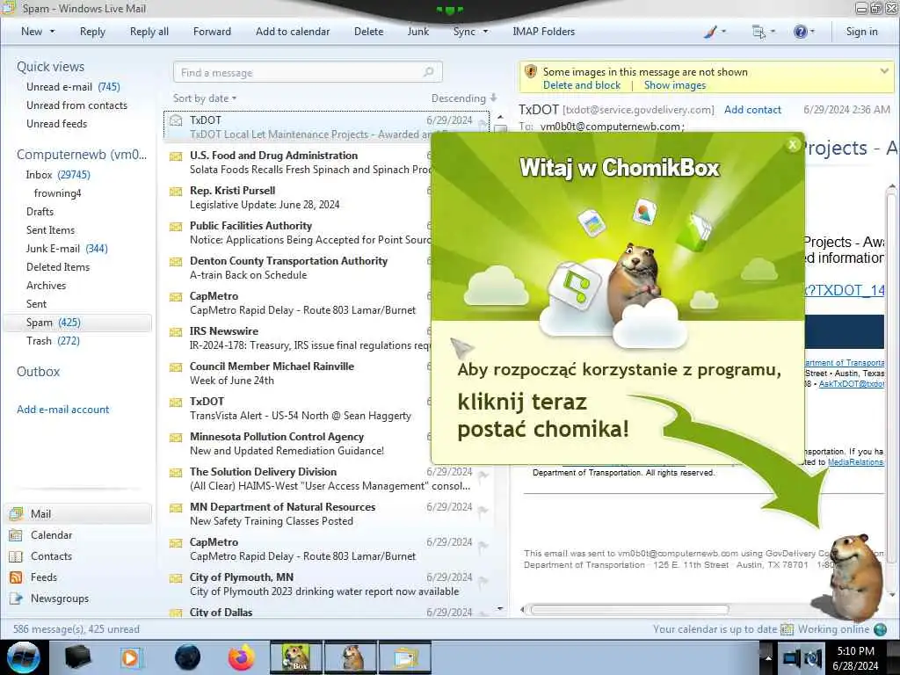Open the layout menus icon in toolbar

[758, 33]
